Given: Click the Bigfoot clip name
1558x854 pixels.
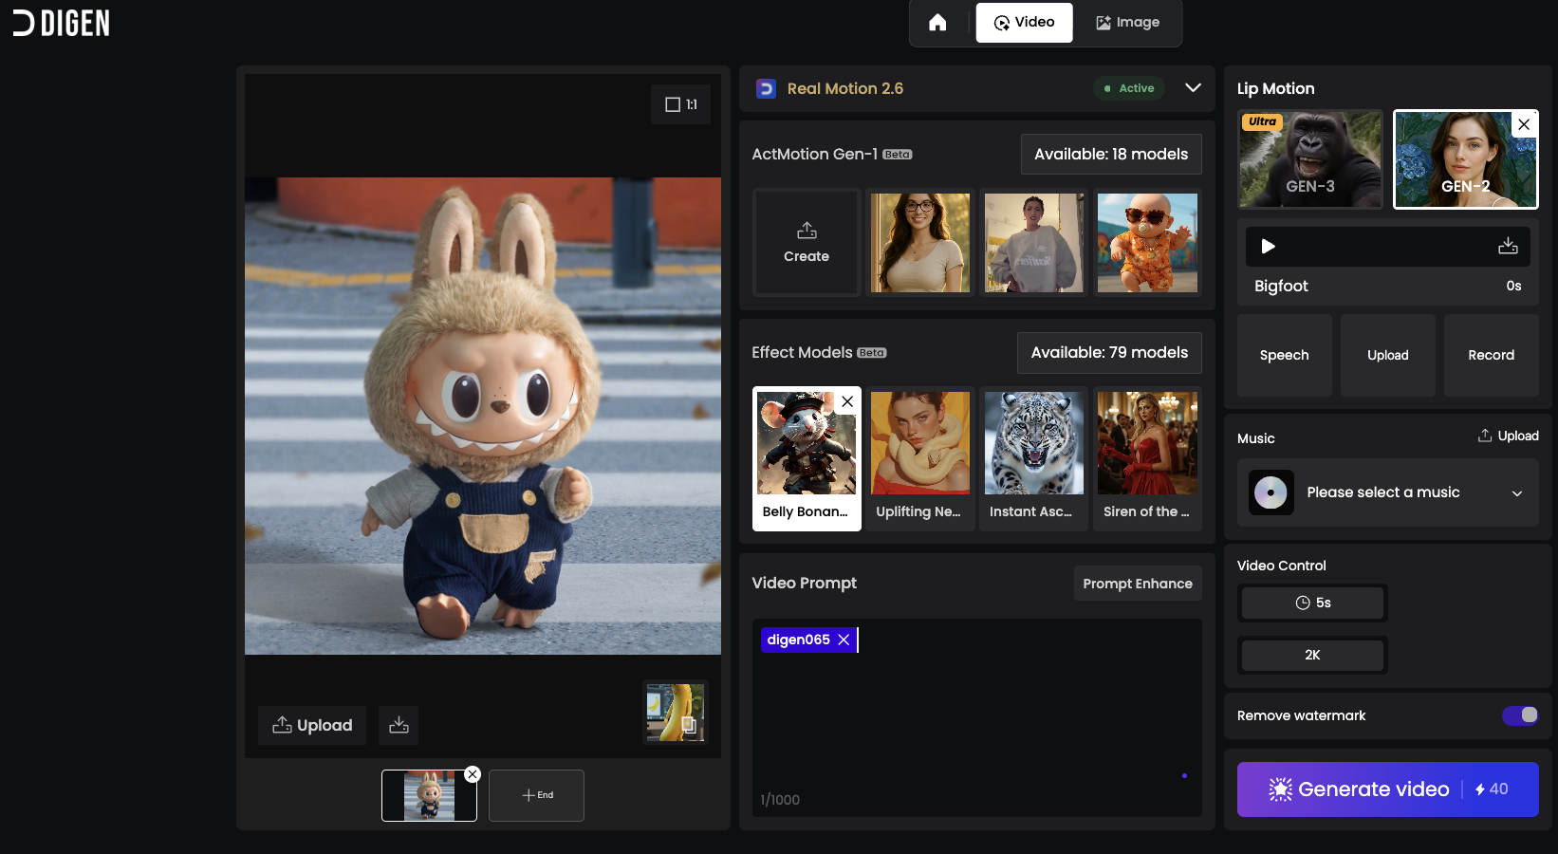Looking at the screenshot, I should tap(1281, 286).
